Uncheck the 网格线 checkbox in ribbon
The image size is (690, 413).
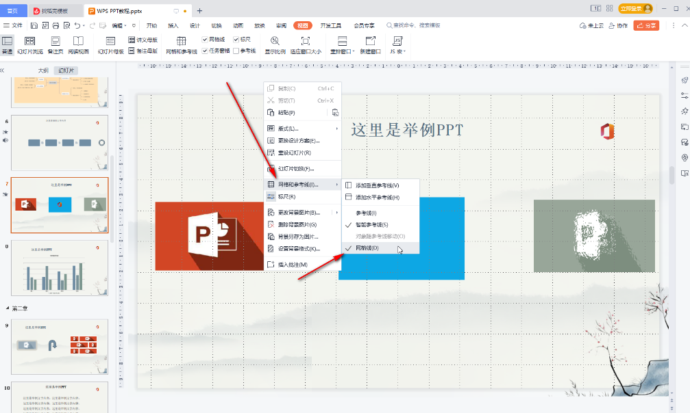tap(205, 40)
